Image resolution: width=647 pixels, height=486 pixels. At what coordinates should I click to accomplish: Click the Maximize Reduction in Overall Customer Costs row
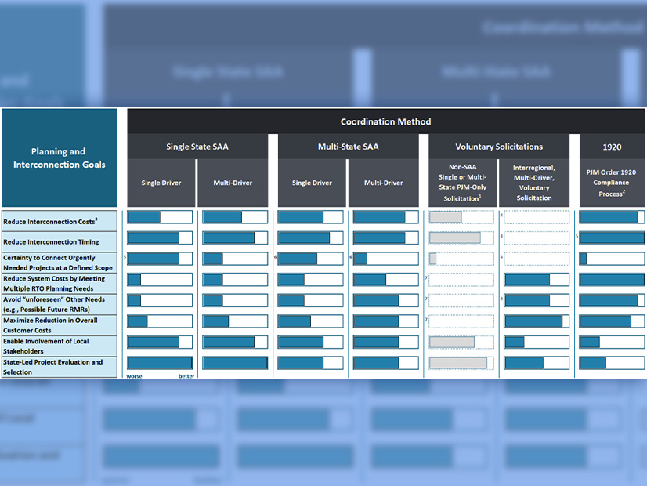click(x=59, y=325)
